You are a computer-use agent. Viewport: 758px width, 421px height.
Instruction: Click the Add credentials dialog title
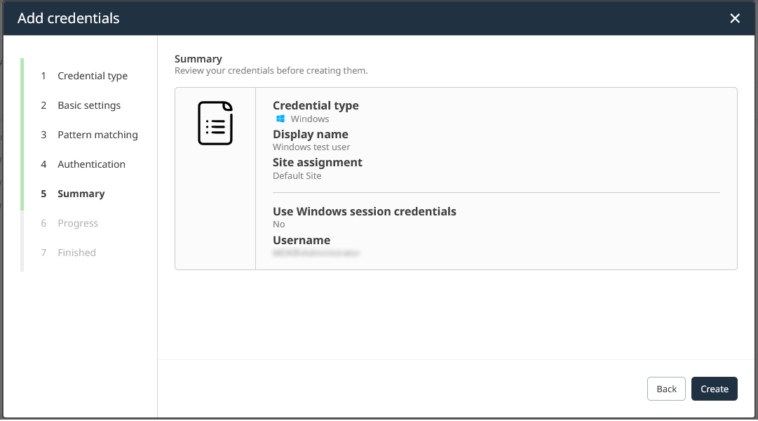click(69, 18)
